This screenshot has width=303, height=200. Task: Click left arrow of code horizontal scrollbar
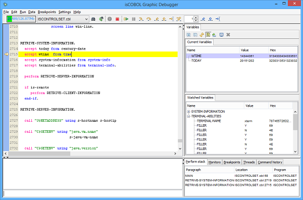pos(6,154)
